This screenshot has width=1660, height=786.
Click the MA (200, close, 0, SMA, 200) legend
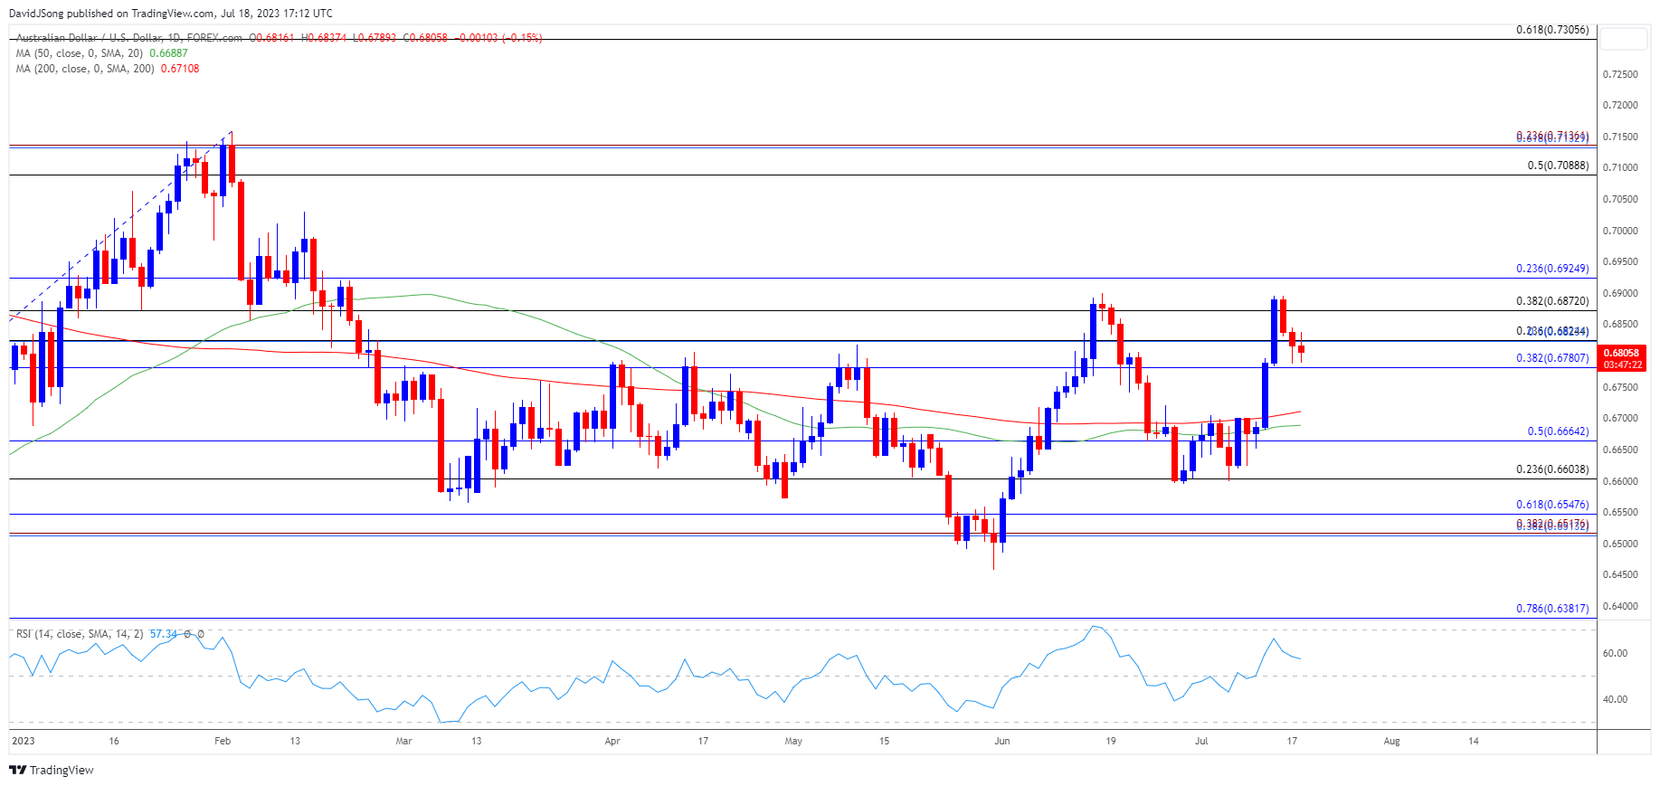85,69
